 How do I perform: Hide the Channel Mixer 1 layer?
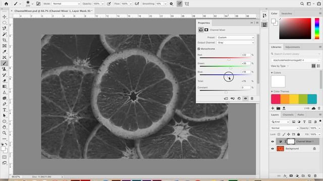273,141
